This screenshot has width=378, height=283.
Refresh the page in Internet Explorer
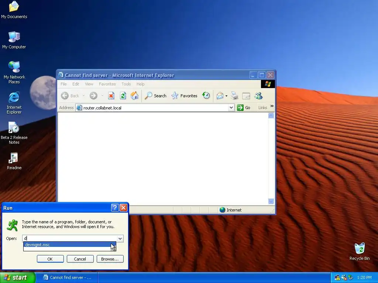coord(123,96)
